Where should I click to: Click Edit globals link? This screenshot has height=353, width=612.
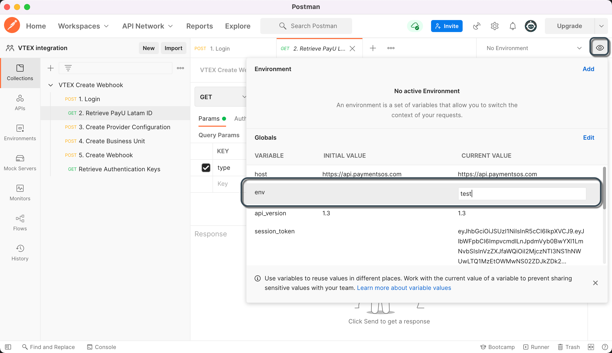click(x=589, y=138)
